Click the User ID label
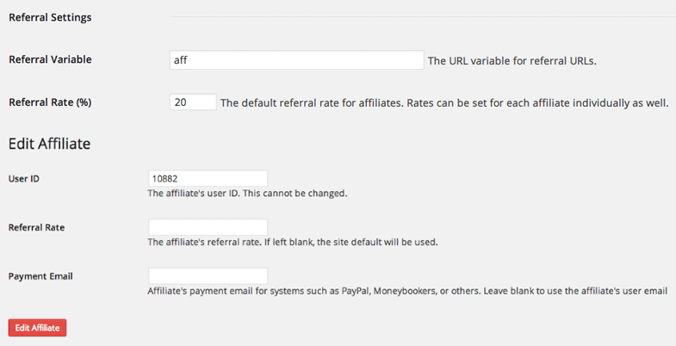Screen dimensions: 676x346 click(24, 179)
